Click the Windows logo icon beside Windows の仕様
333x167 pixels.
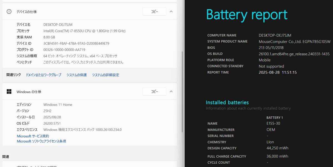[9, 92]
